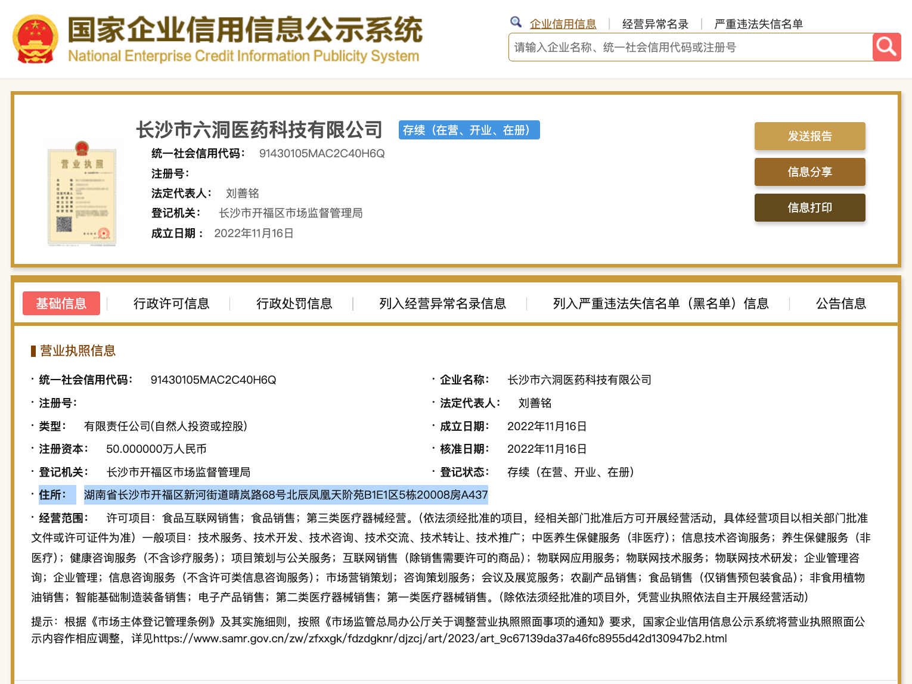Switch search to 严重违法失信名单
Image resolution: width=912 pixels, height=684 pixels.
click(758, 24)
